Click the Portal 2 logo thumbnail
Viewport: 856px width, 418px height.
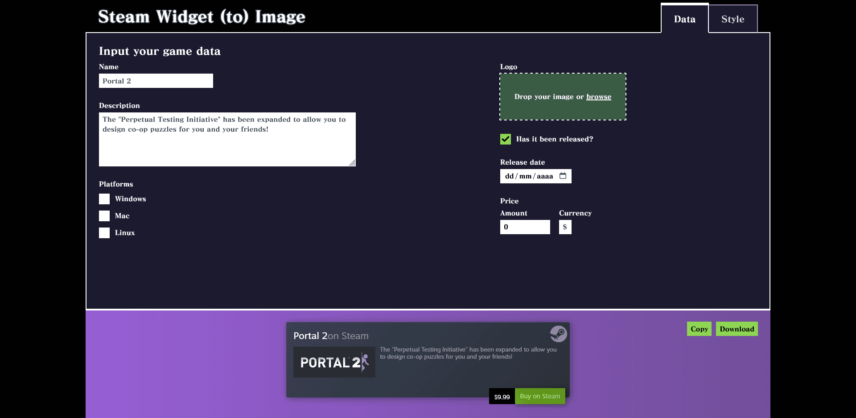point(334,362)
